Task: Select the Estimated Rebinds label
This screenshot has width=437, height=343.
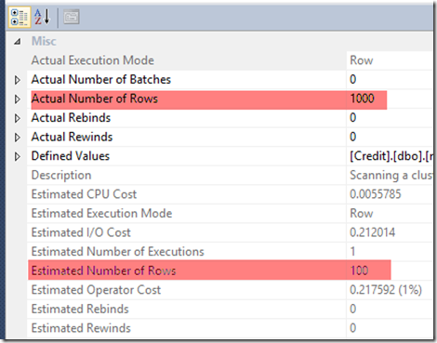Action: point(80,310)
